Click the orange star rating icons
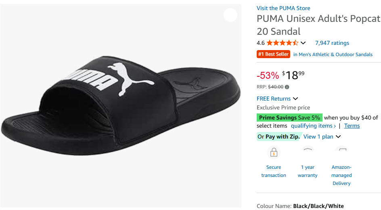The height and width of the screenshot is (210, 381). pos(282,43)
